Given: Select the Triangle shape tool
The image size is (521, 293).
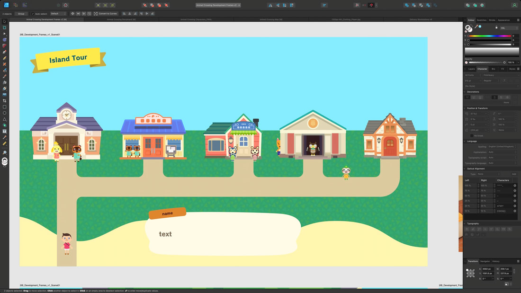Looking at the screenshot, I should click(x=4, y=119).
